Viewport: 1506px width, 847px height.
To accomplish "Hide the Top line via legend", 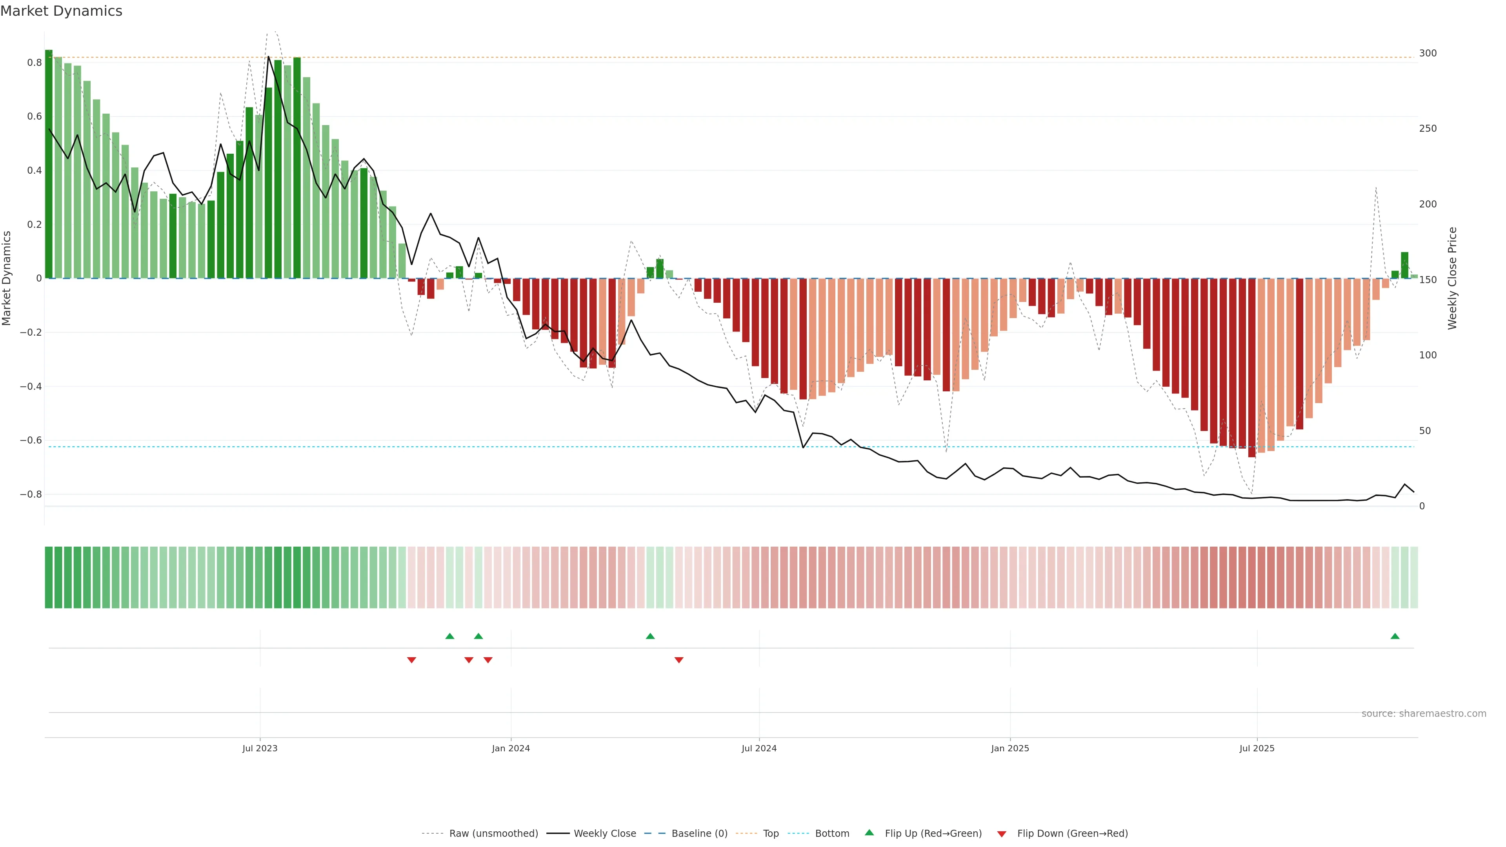I will 771,834.
